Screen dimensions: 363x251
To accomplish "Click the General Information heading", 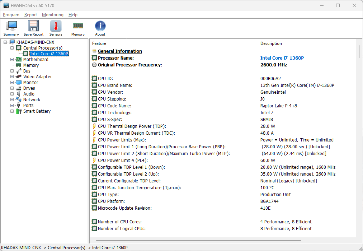I will pos(120,51).
